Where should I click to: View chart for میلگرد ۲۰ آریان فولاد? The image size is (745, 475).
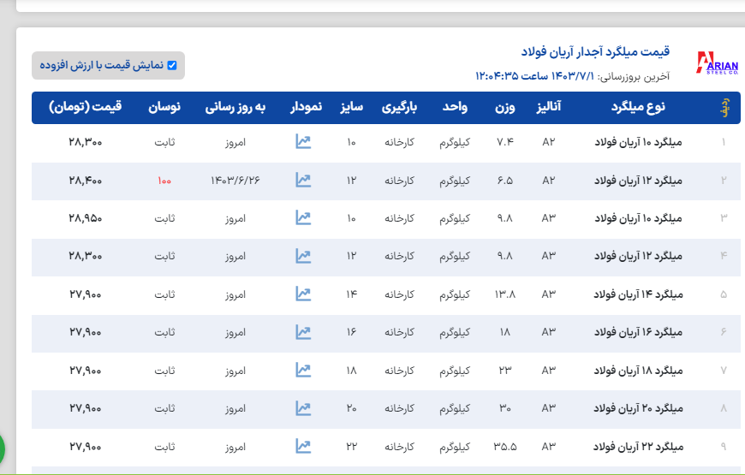pos(303,408)
